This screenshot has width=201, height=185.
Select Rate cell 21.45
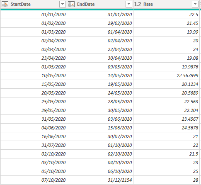167,23
